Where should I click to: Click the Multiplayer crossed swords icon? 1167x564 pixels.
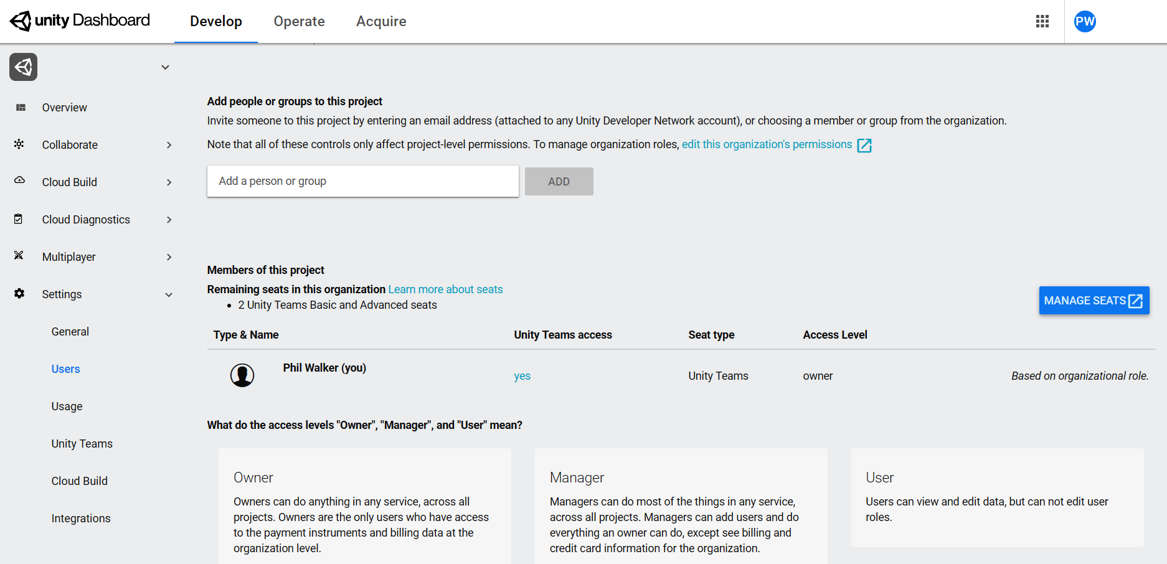click(x=19, y=255)
